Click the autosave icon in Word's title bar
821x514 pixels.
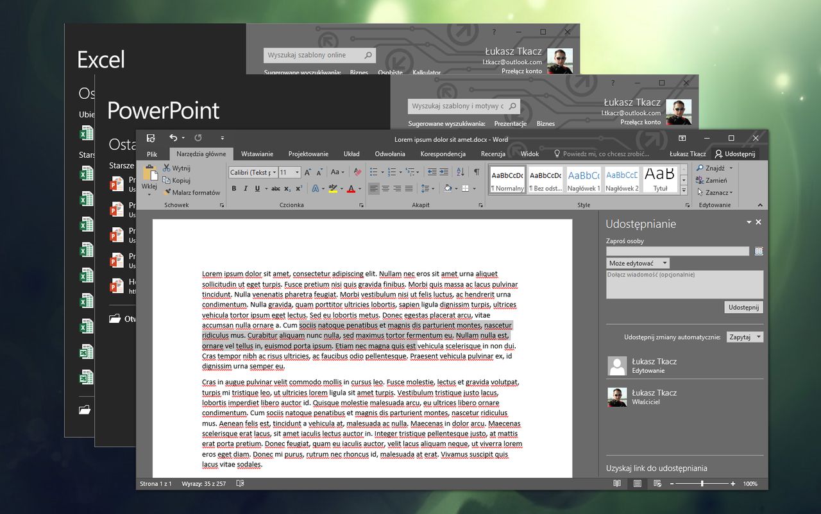tap(151, 138)
